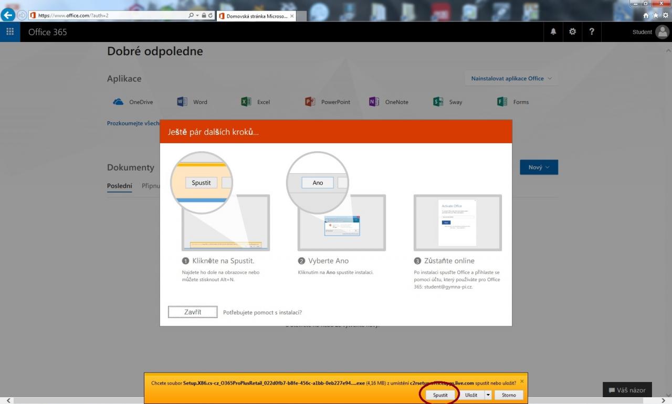Screen dimensions: 672x404
Task: Click the horizontal scrollbar left arrow
Action: click(8, 400)
